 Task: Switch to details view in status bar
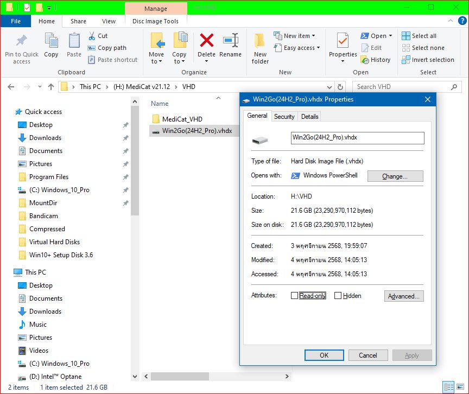click(448, 387)
